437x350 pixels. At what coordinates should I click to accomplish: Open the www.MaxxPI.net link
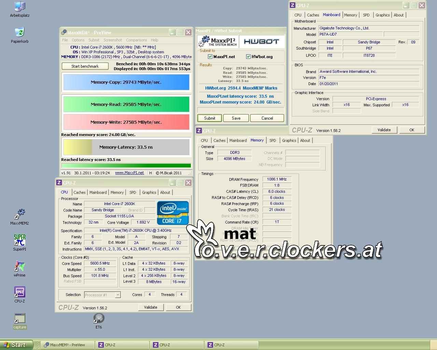point(129,173)
